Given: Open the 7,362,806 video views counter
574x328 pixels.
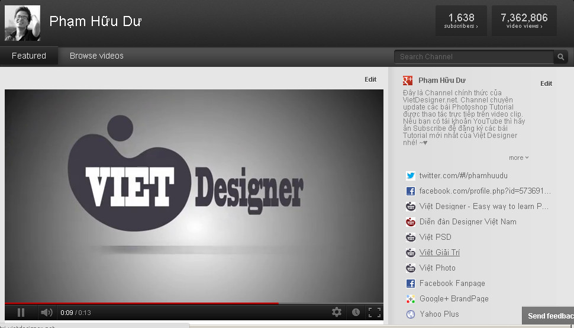Looking at the screenshot, I should pyautogui.click(x=524, y=21).
